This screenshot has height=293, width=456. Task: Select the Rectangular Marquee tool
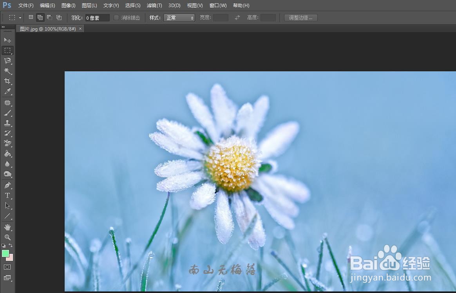click(x=7, y=50)
